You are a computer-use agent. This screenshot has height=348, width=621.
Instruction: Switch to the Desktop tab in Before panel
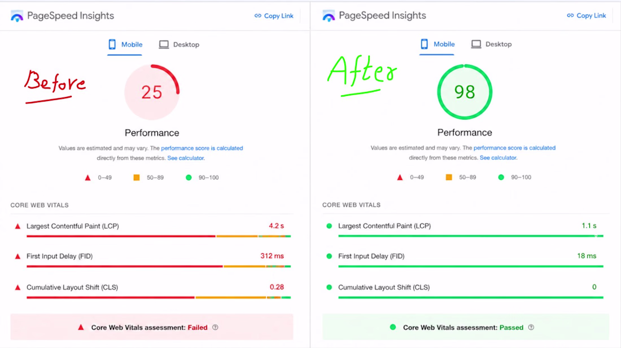point(179,45)
